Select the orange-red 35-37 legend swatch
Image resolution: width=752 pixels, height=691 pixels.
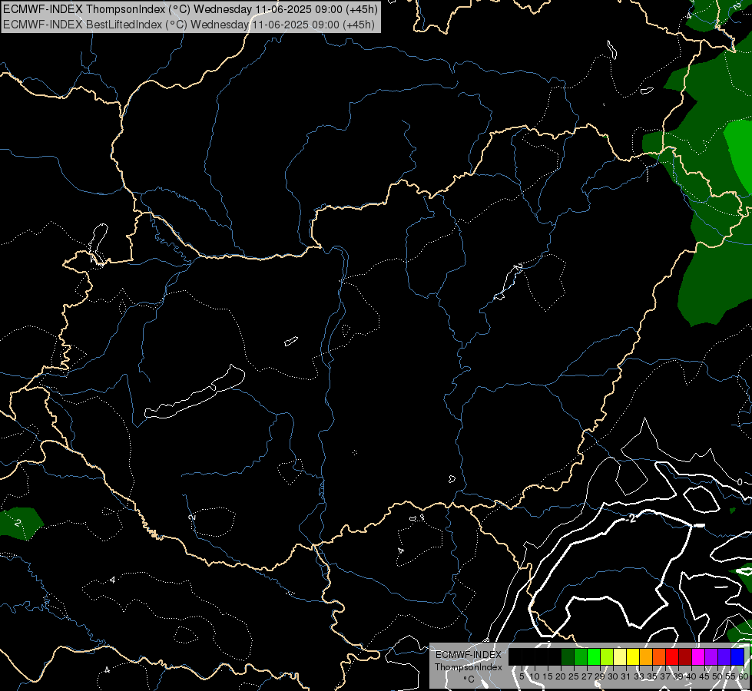coord(659,656)
